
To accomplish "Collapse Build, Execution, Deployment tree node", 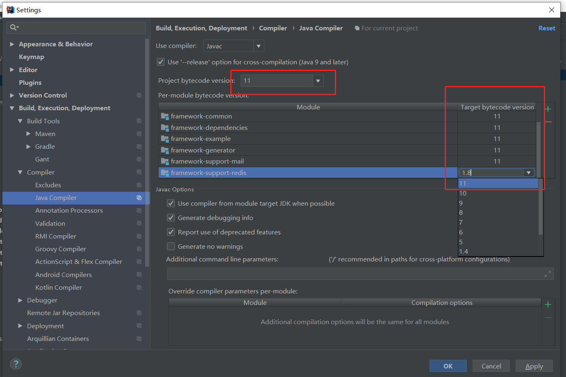I will coord(12,108).
